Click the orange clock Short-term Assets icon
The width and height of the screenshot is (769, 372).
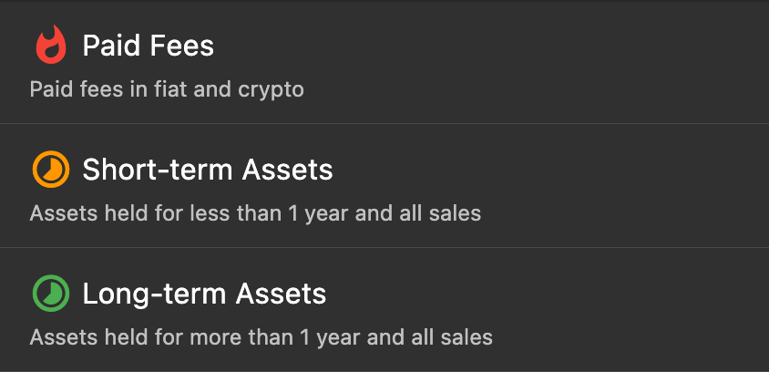[x=51, y=170]
